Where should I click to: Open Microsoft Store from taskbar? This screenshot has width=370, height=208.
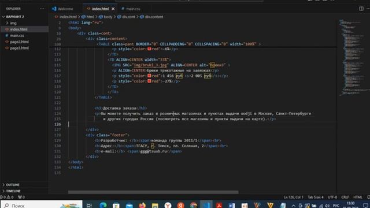[x=116, y=205]
